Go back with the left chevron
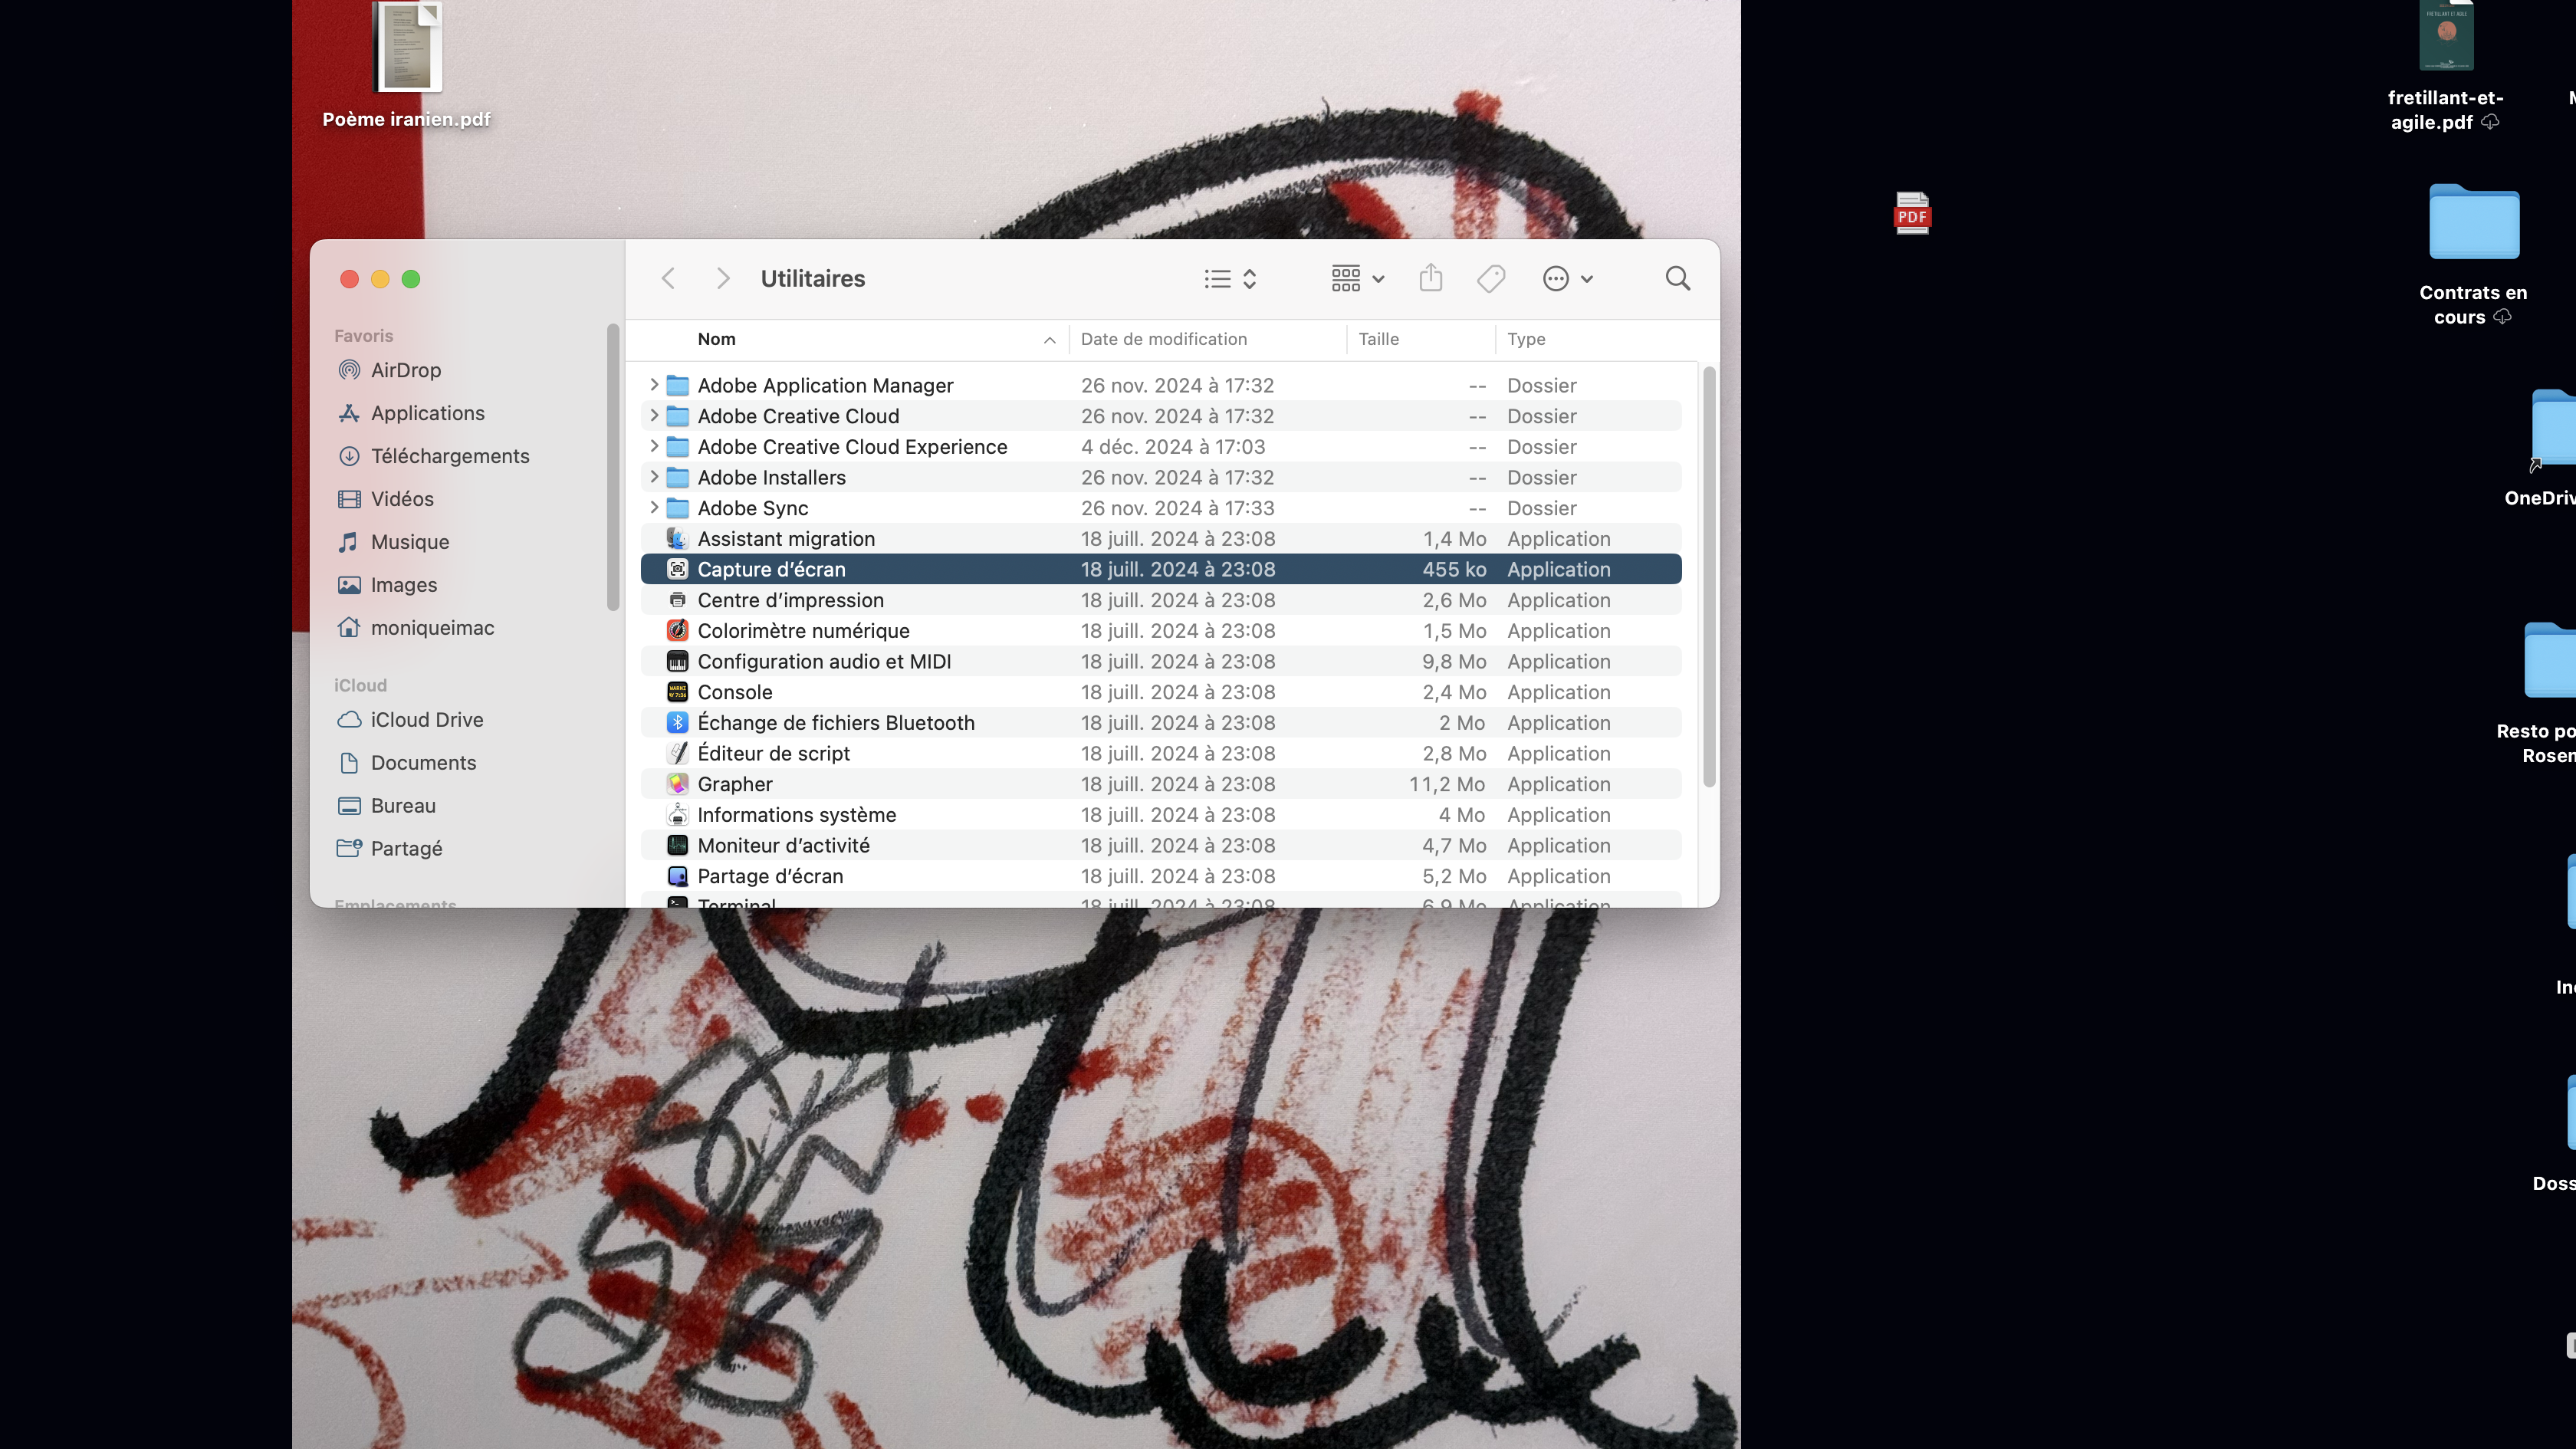The image size is (2576, 1449). (669, 278)
